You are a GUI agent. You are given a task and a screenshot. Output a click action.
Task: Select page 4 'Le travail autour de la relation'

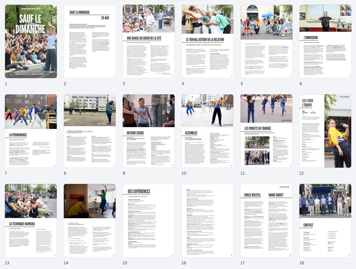(208, 41)
